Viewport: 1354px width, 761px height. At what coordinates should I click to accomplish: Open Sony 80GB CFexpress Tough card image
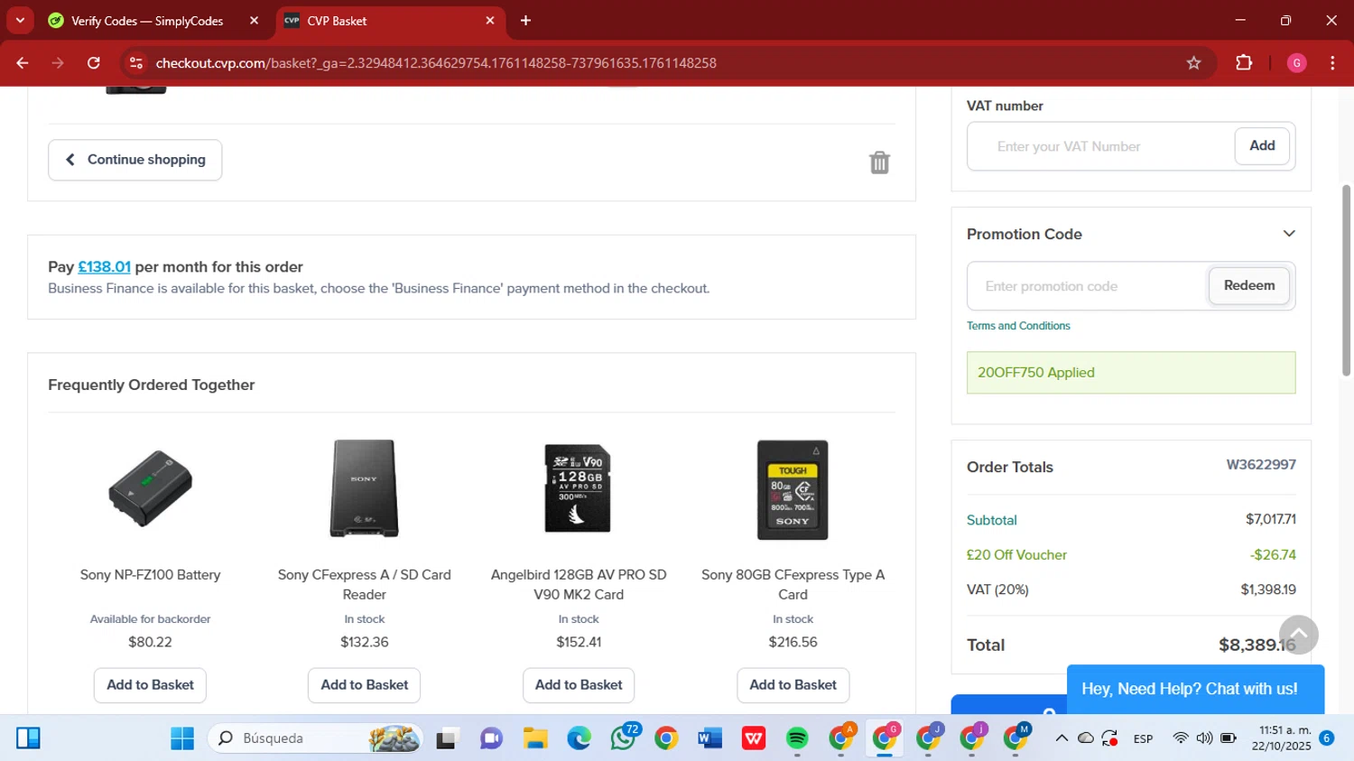click(x=793, y=489)
